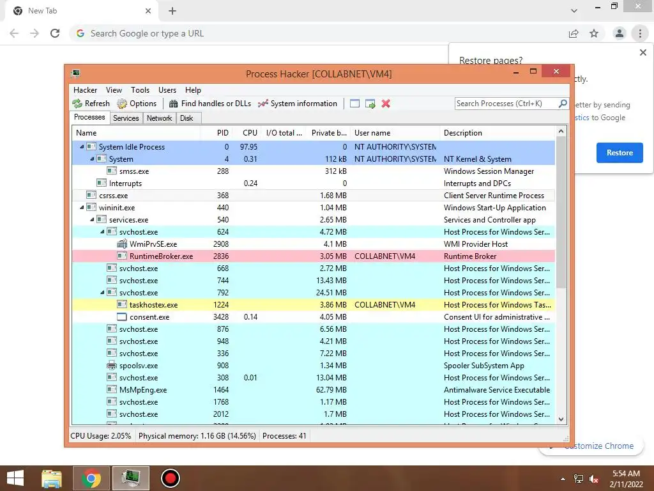Click the Chrome share page icon
This screenshot has width=654, height=491.
[x=574, y=33]
